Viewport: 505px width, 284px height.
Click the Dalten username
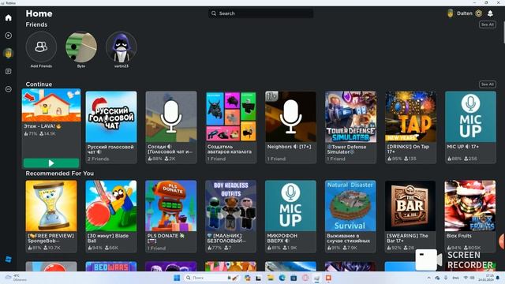465,13
